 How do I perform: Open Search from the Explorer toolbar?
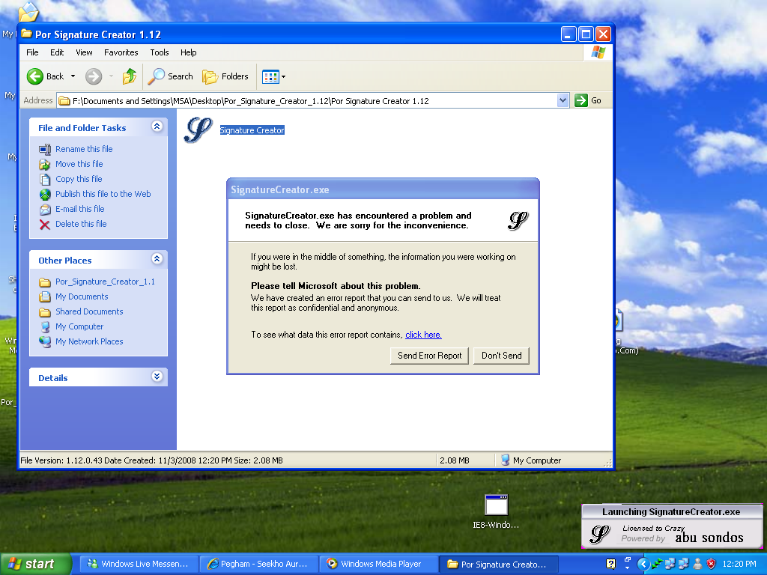point(171,76)
